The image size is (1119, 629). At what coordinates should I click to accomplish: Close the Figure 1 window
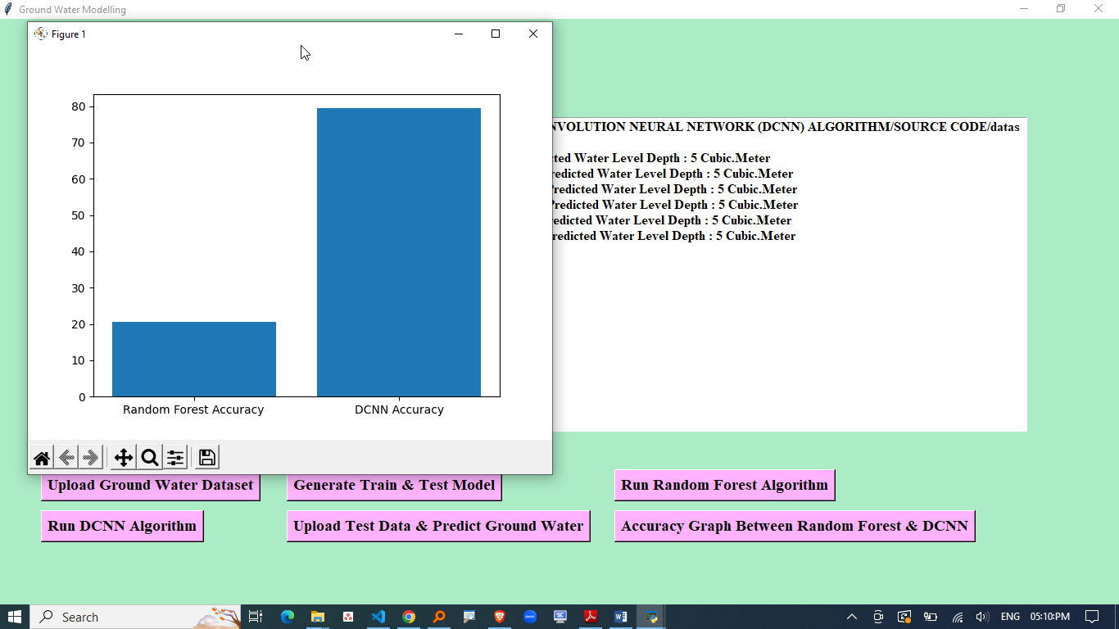[533, 34]
